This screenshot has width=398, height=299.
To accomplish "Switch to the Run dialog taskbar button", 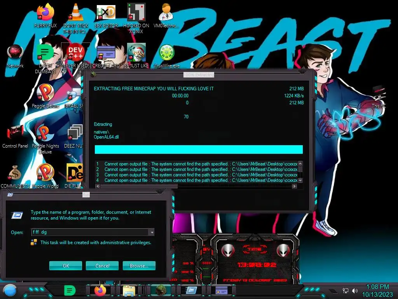I will [191, 290].
